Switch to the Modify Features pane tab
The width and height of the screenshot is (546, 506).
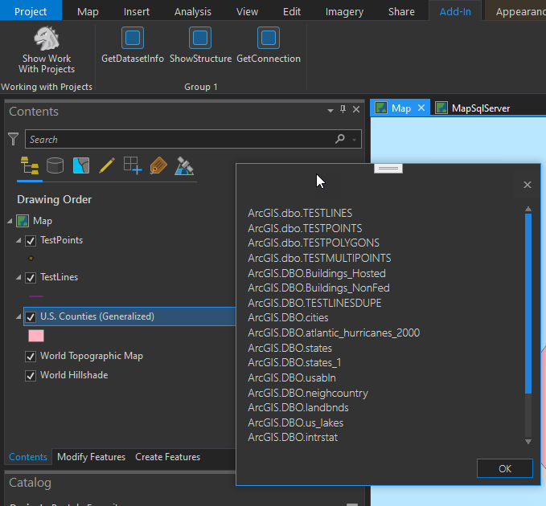click(x=91, y=457)
